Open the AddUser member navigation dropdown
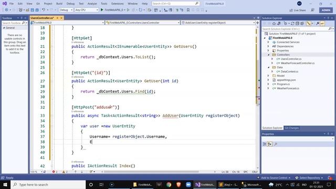 pyautogui.click(x=218, y=23)
